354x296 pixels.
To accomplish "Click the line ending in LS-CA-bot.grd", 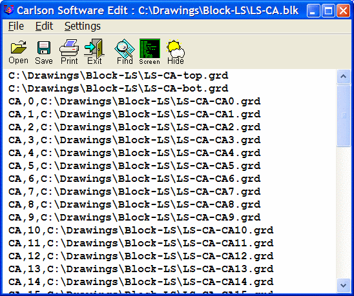I will 118,88.
